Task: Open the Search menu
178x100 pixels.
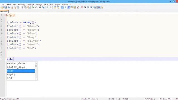Action: click(9, 4)
